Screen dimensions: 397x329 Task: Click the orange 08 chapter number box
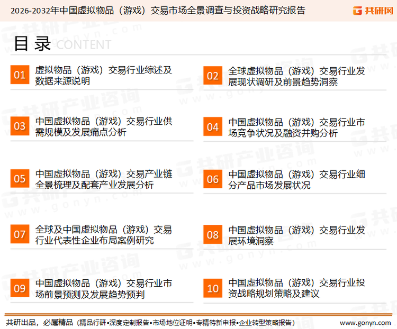click(213, 235)
